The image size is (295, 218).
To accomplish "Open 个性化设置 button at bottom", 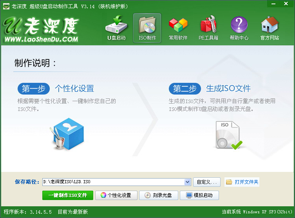I will (116, 195).
